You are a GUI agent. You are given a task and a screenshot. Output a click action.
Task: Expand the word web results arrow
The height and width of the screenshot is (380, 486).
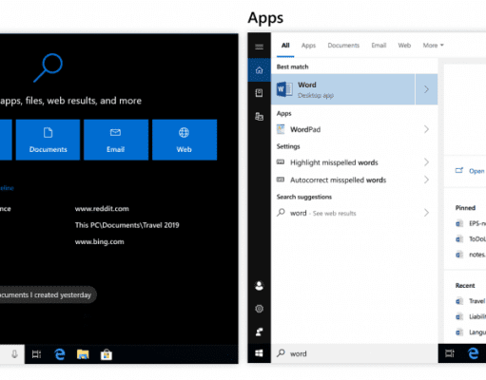426,213
